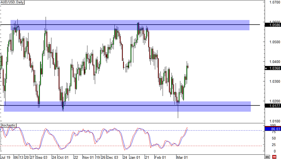Click the Dec 03 date label

[112, 157]
